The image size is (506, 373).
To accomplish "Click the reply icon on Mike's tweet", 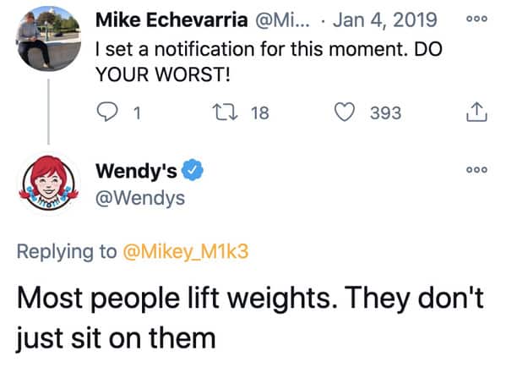I will (107, 112).
